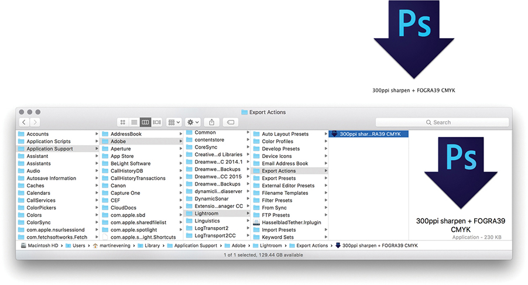
Task: Select the Email Address Book folder
Action: [290, 163]
